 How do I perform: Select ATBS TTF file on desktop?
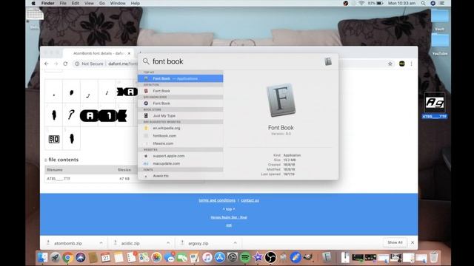(x=435, y=106)
